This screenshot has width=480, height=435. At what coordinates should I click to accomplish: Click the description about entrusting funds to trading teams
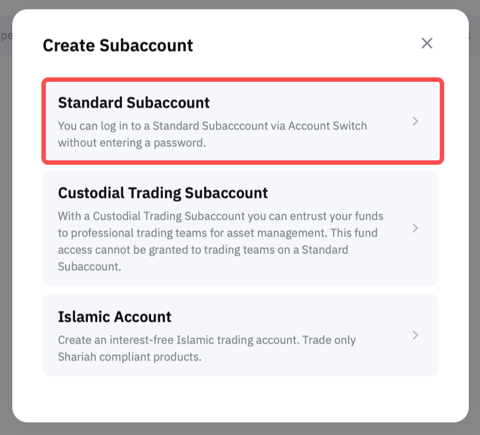coord(220,215)
